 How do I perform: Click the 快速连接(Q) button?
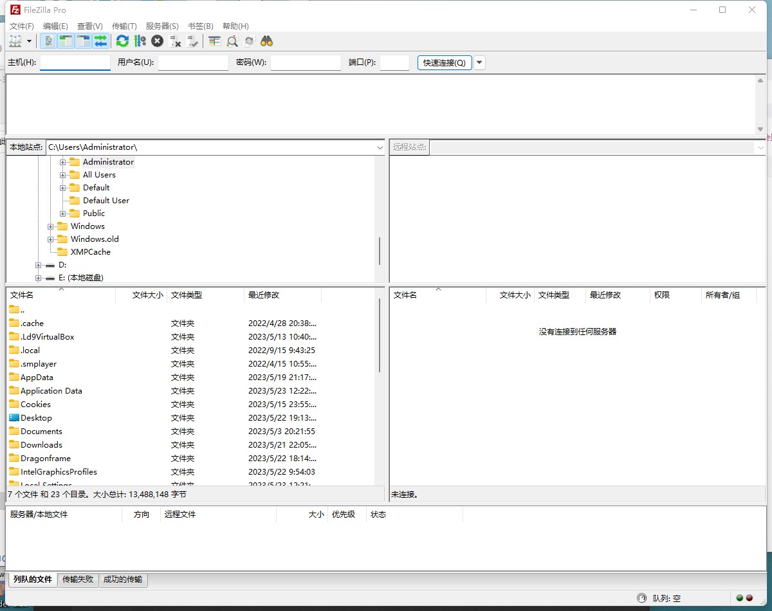coord(445,62)
